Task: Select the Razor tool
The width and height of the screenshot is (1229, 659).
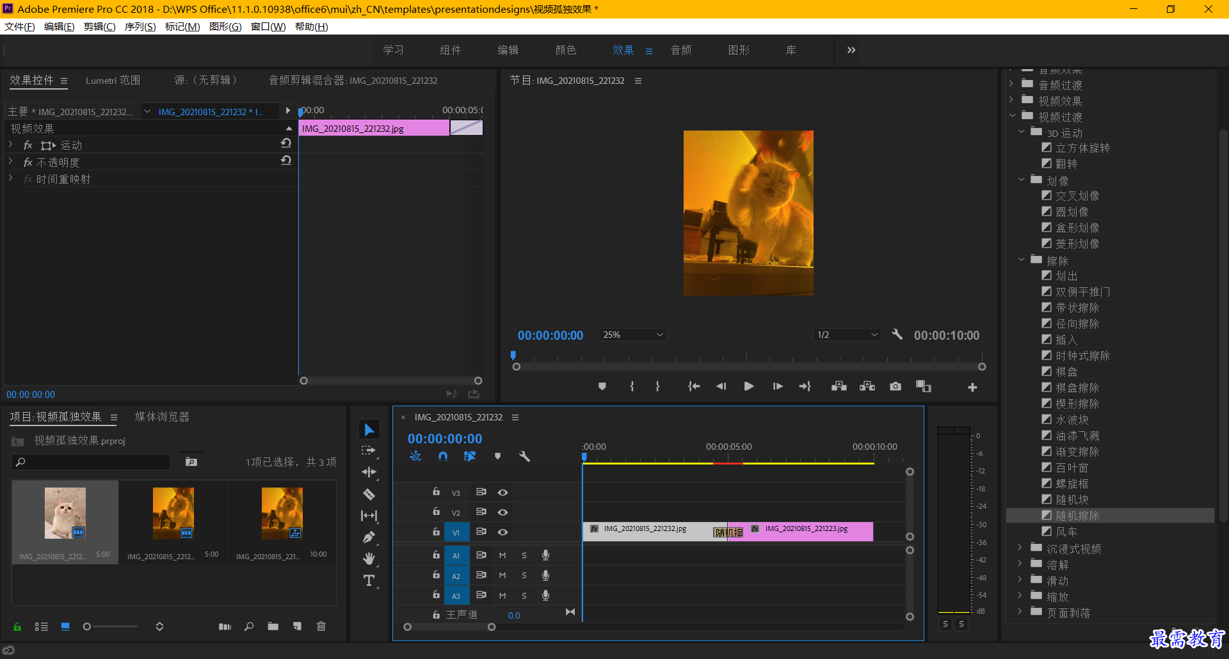Action: (x=369, y=494)
